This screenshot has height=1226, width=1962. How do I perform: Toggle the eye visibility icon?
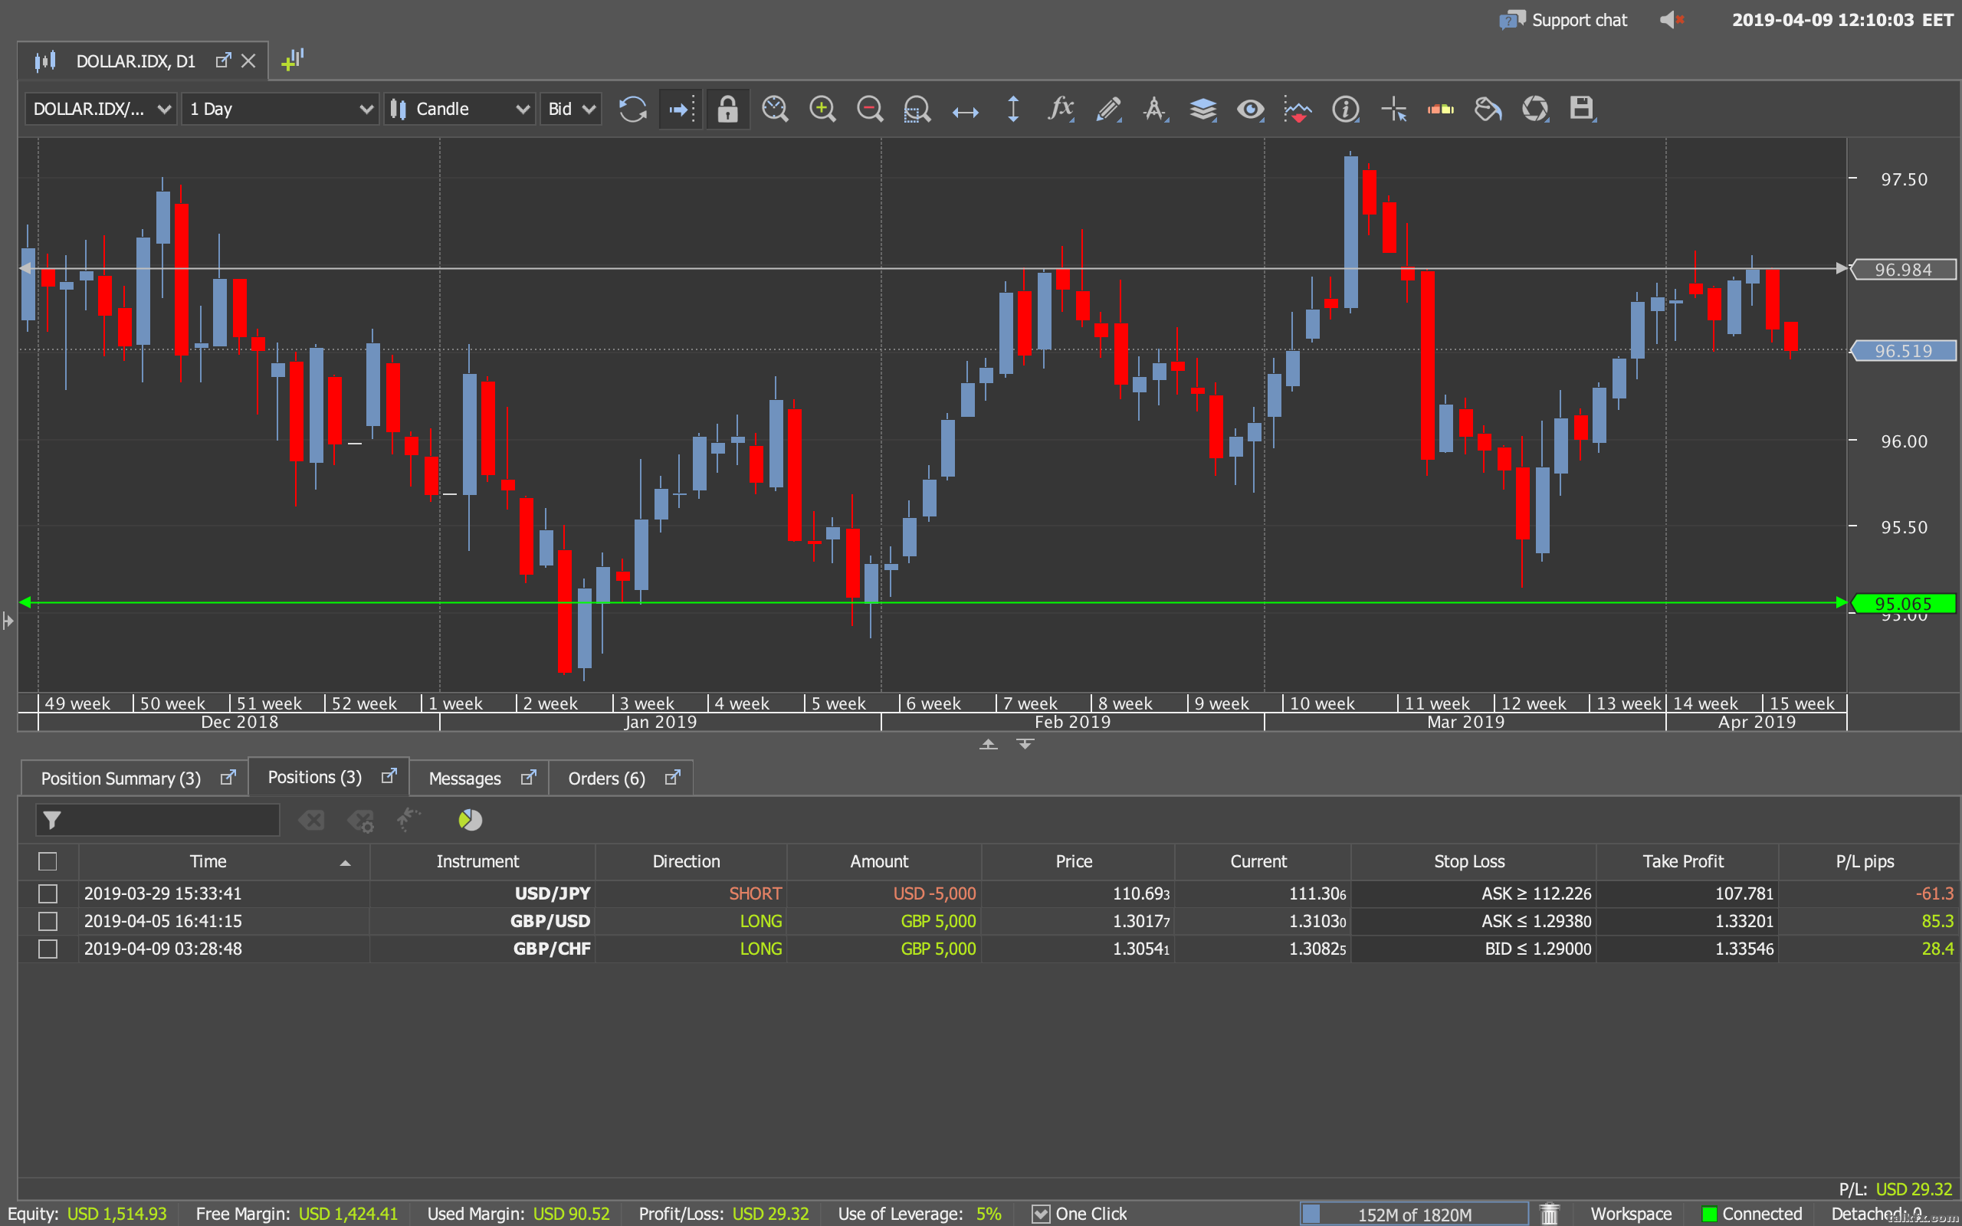coord(1250,109)
